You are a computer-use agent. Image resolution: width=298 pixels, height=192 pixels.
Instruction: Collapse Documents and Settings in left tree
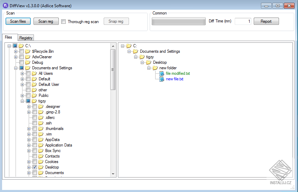[x=16, y=68]
